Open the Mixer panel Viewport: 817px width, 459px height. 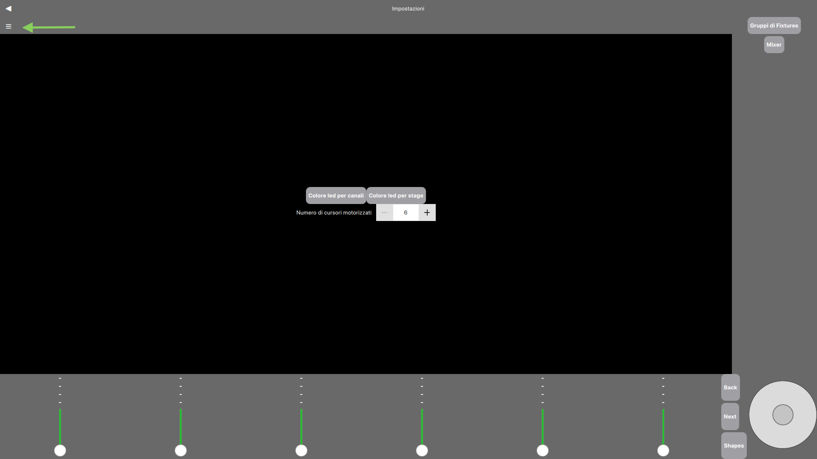[773, 44]
